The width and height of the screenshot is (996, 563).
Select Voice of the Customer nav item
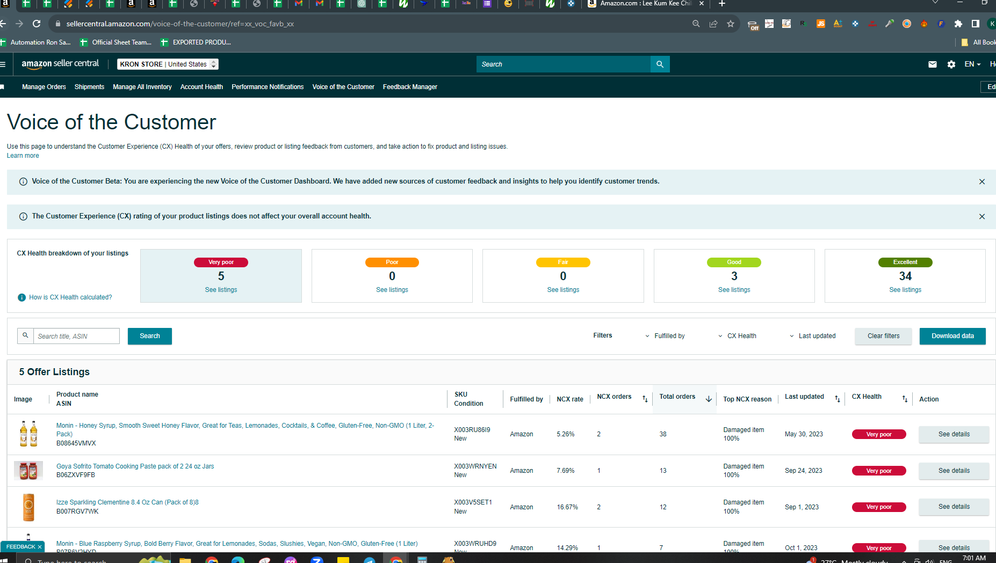pos(343,87)
